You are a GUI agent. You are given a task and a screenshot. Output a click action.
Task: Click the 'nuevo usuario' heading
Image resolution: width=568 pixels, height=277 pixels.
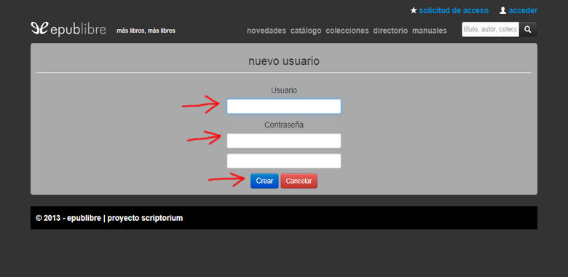(284, 61)
